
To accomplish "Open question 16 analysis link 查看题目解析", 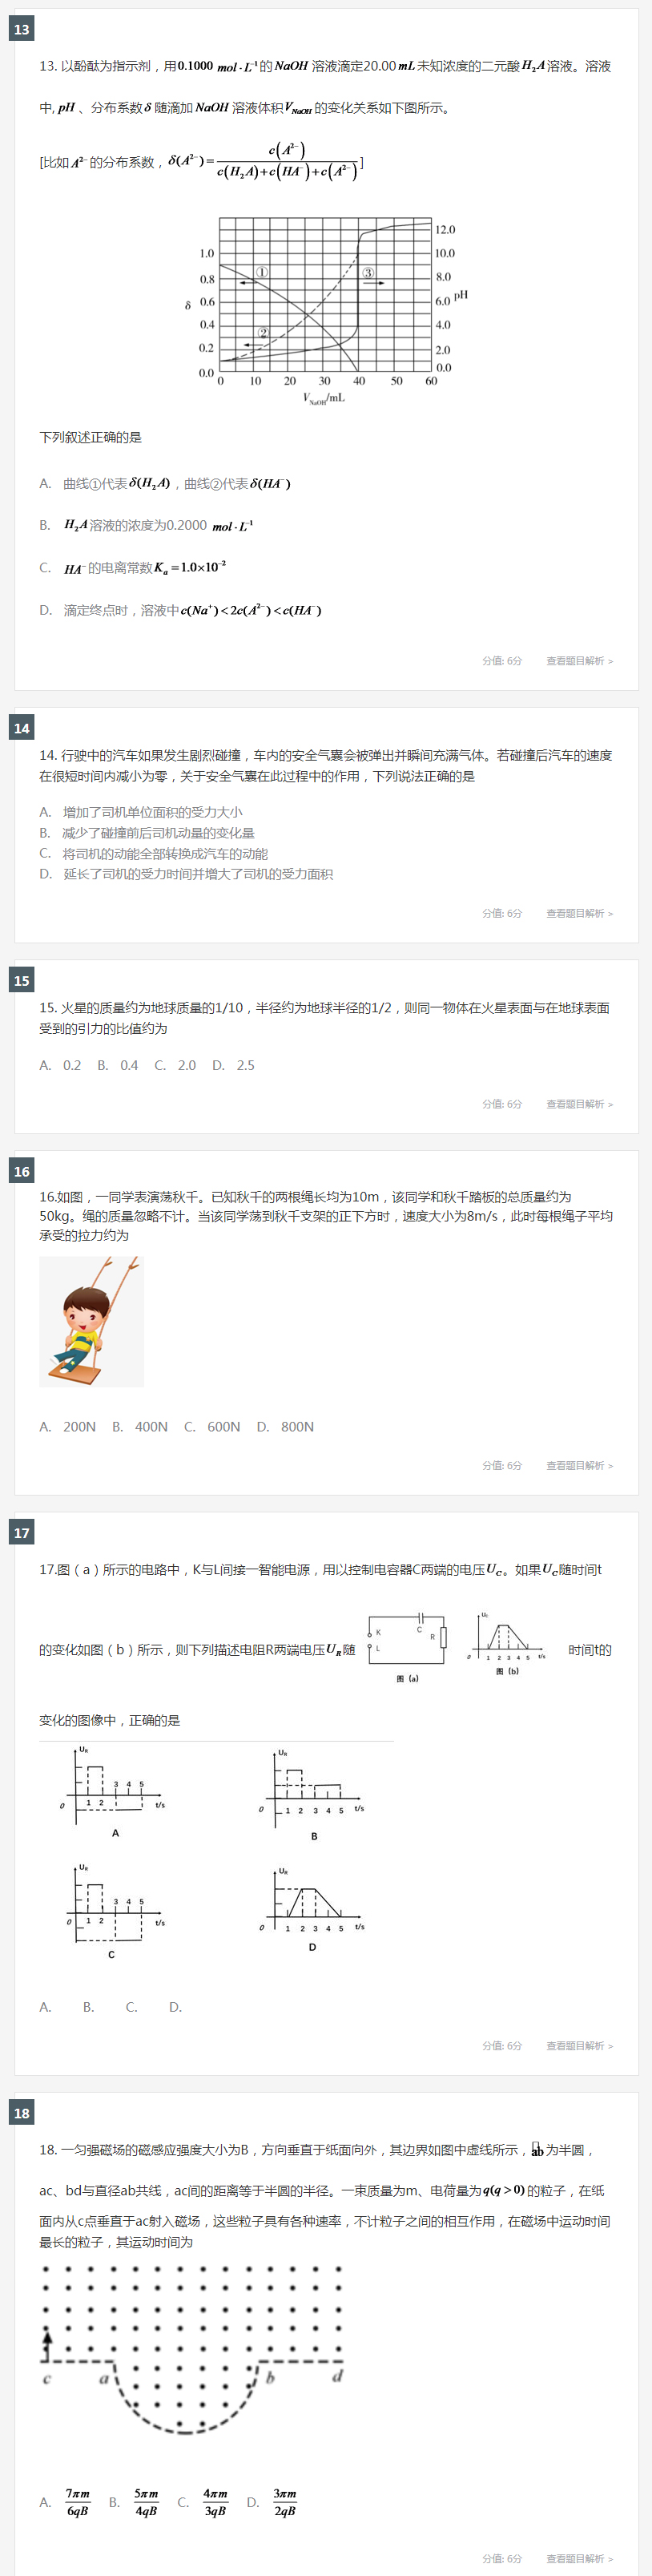I will (x=579, y=1465).
